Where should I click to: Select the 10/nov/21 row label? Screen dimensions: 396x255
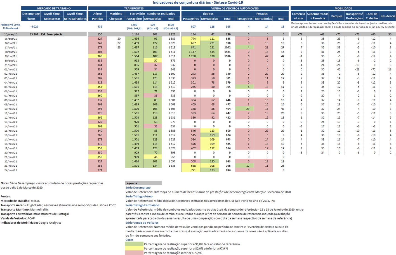point(11,109)
